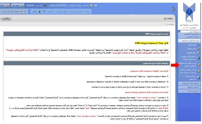Expand صندوق رفاه دانشجویی menu section
Image resolution: width=202 pixels, height=124 pixels.
coord(189,83)
